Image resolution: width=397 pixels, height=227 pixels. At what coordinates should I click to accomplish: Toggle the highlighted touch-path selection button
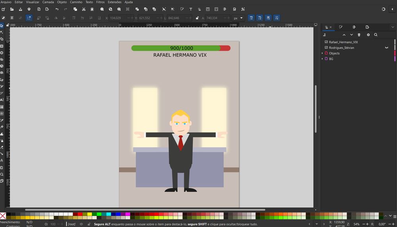coord(29,18)
